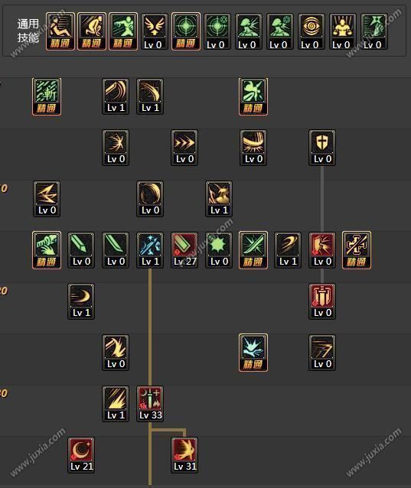This screenshot has width=411, height=488.
Task: Select the red armor Lv 0 skill
Action: (322, 301)
